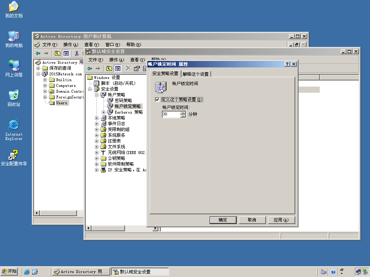Open 操作(A) menu in Default Domain Security window
370x277 pixels.
[x=117, y=60]
